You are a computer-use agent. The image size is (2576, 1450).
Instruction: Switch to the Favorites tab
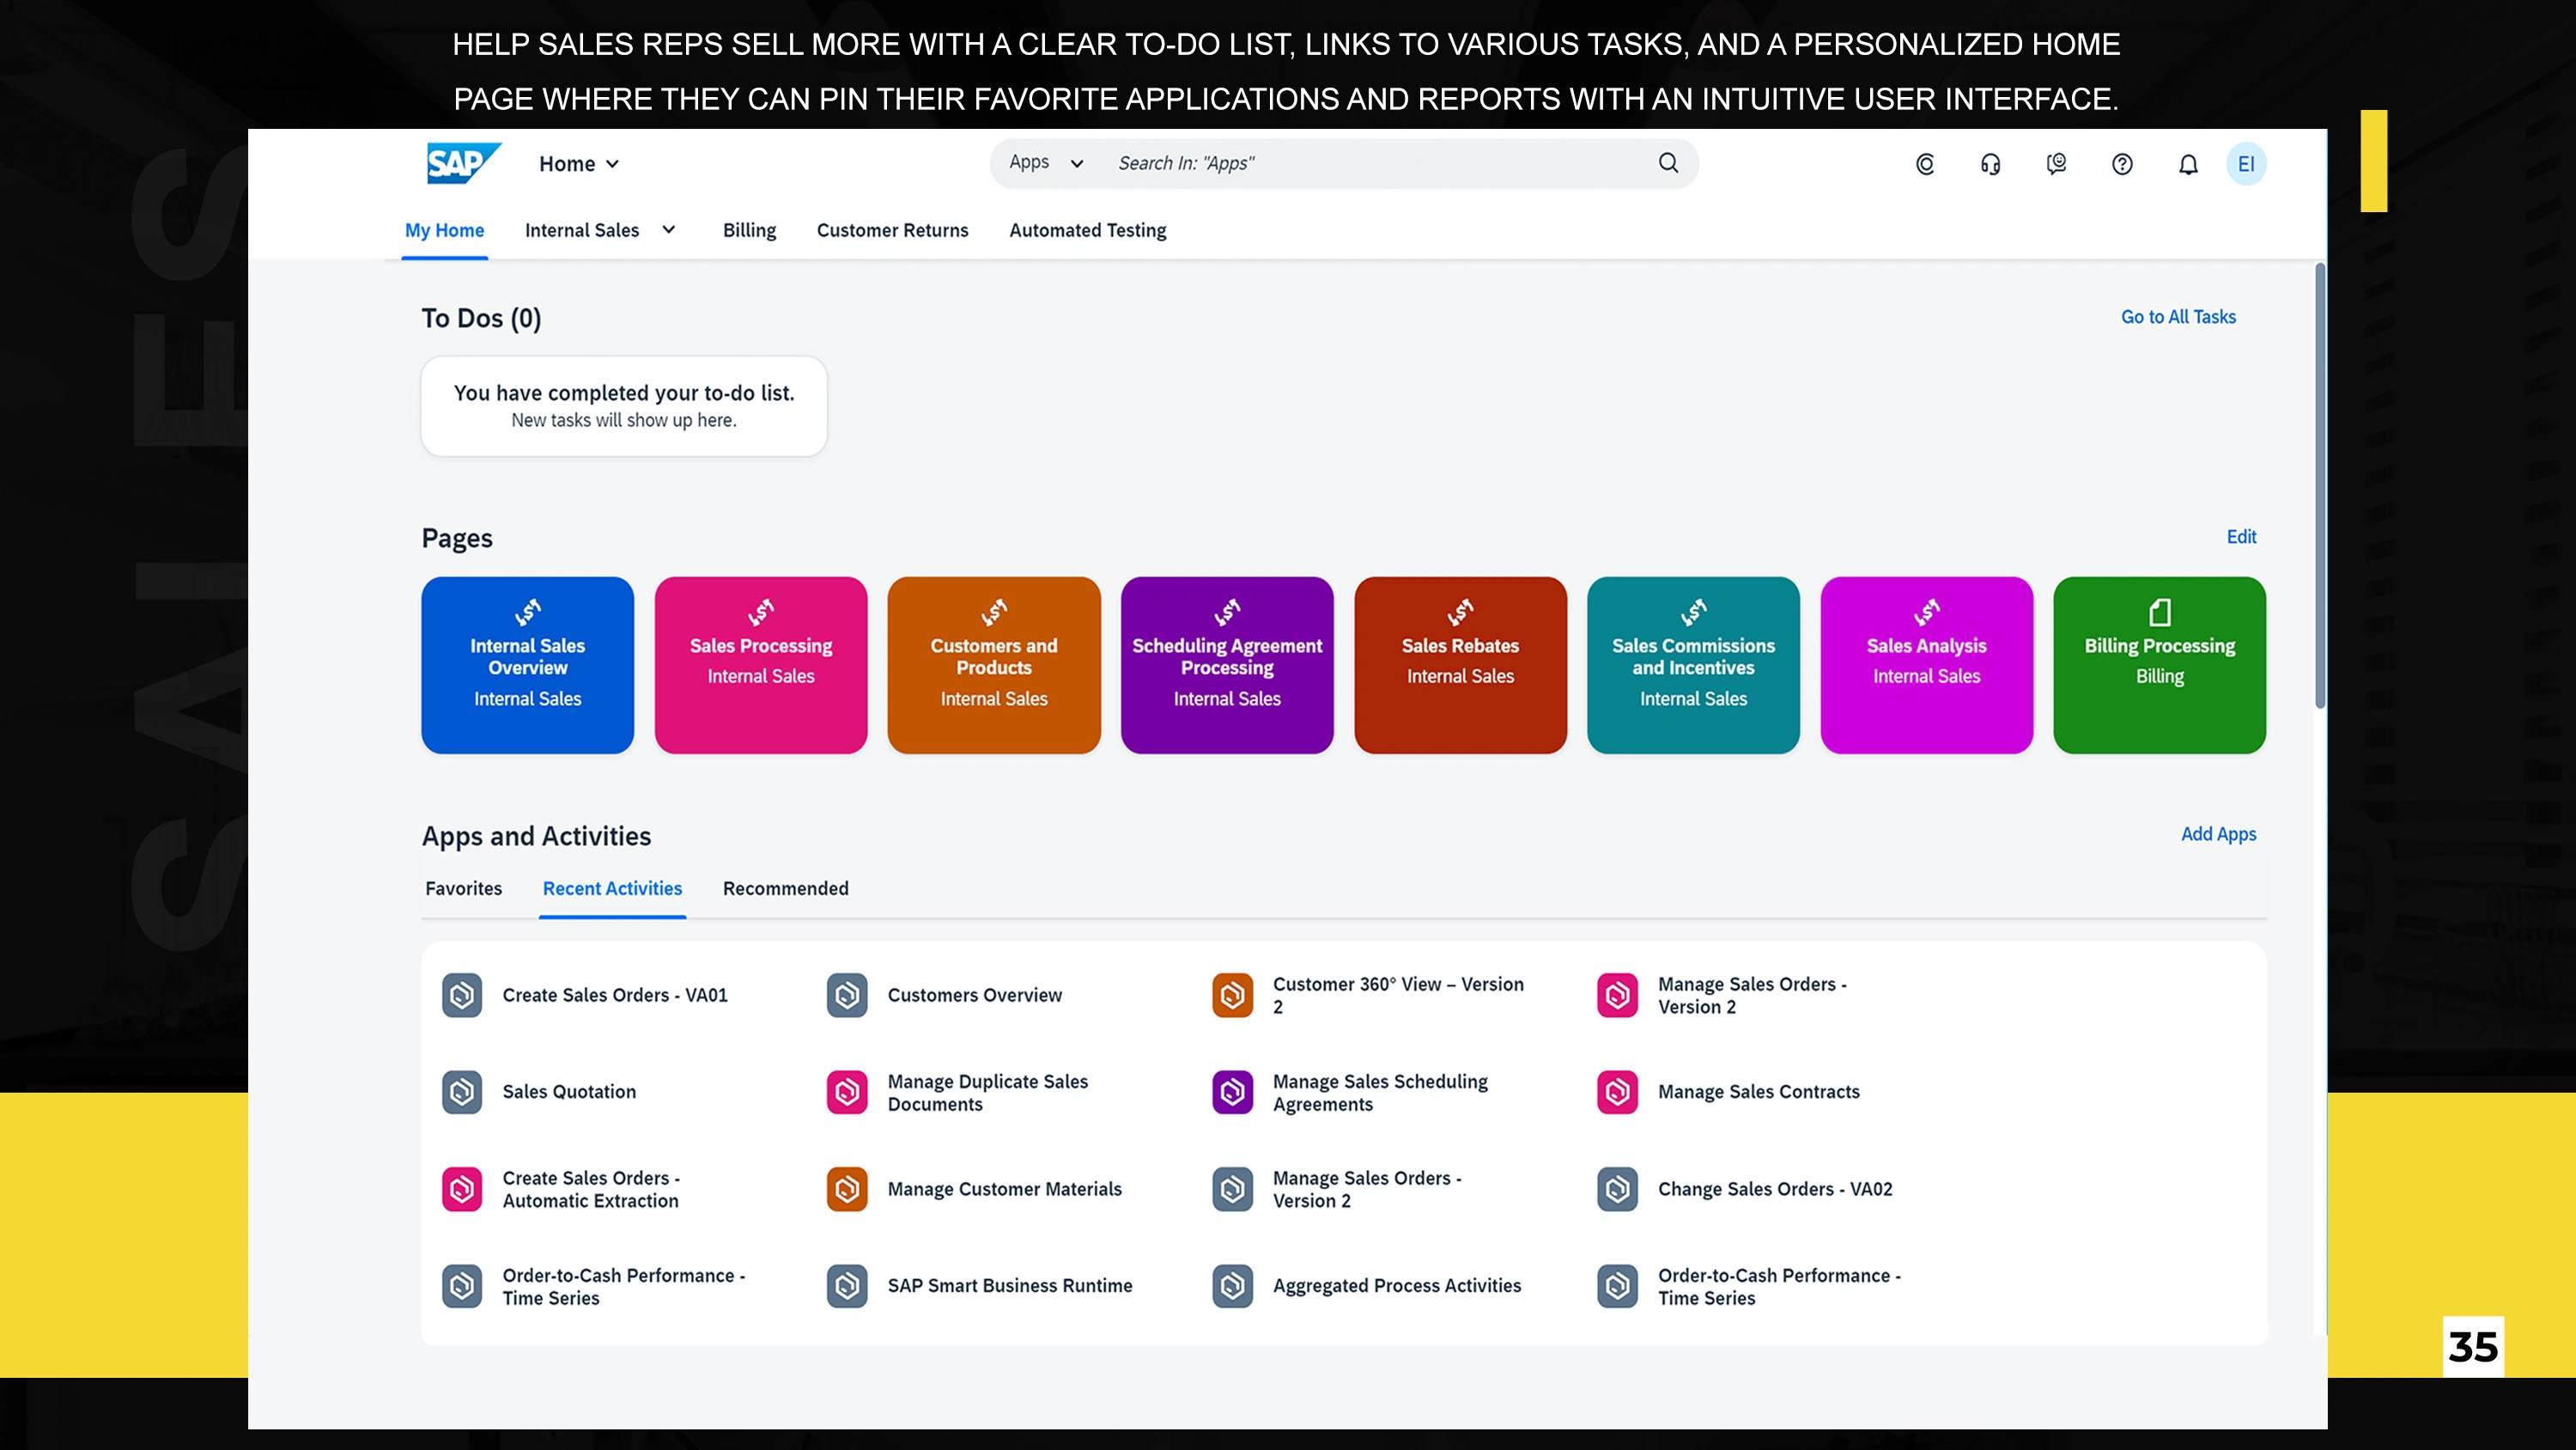coord(463,888)
